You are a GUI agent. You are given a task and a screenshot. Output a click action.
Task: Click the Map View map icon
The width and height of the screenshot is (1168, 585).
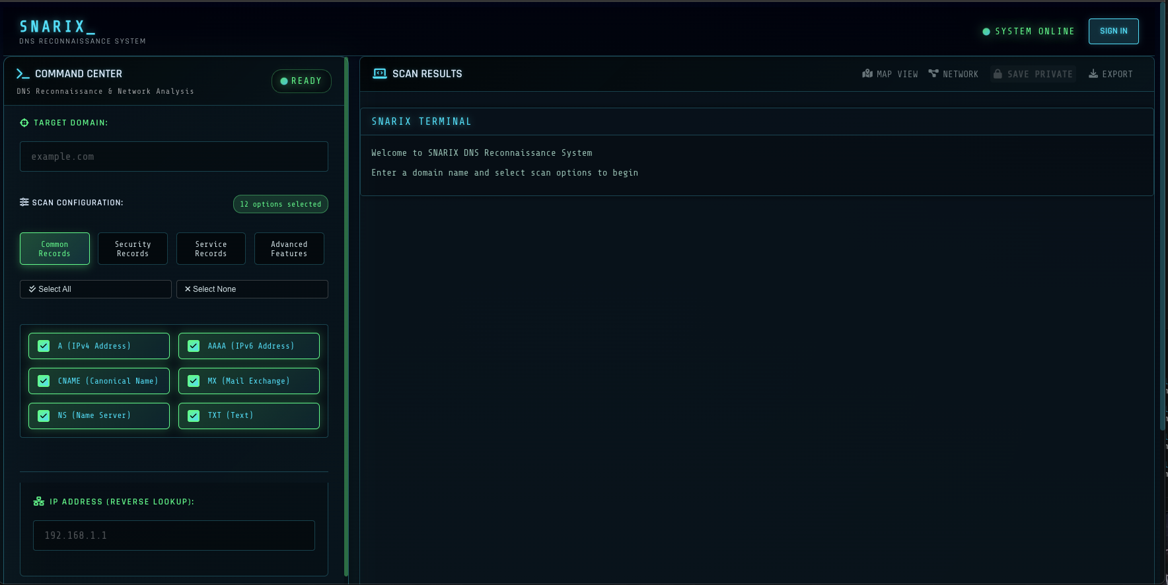tap(867, 74)
